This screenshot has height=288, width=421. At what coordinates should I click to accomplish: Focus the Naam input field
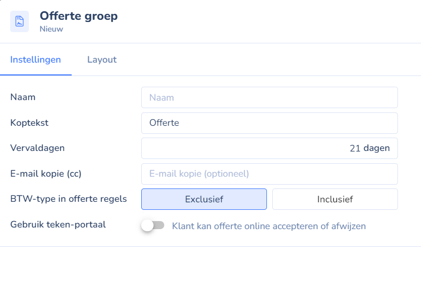pos(269,97)
